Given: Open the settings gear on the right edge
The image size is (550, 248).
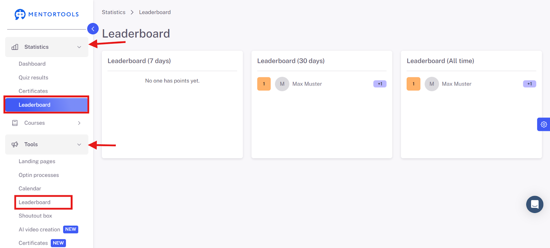Looking at the screenshot, I should (544, 124).
